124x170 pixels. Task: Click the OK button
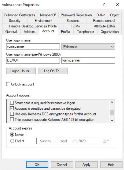37,165
